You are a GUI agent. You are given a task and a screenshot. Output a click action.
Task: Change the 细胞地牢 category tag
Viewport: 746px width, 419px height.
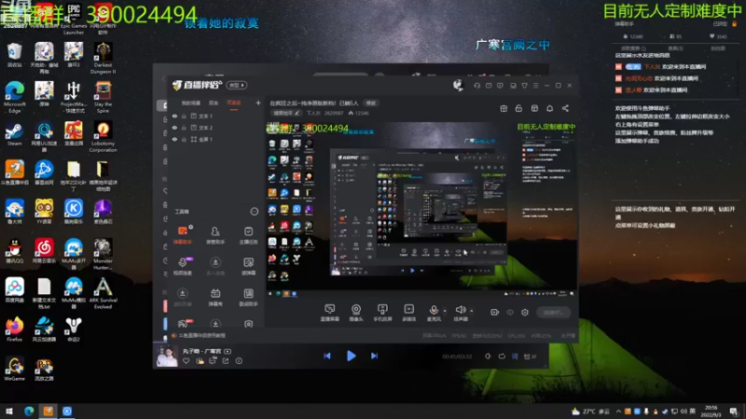coord(285,113)
